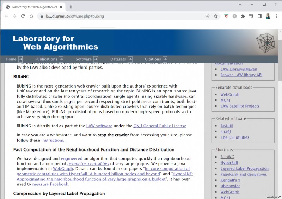This screenshot has height=199, width=282.
Task: Click arrow icon next to Home
Action: pos(20,59)
